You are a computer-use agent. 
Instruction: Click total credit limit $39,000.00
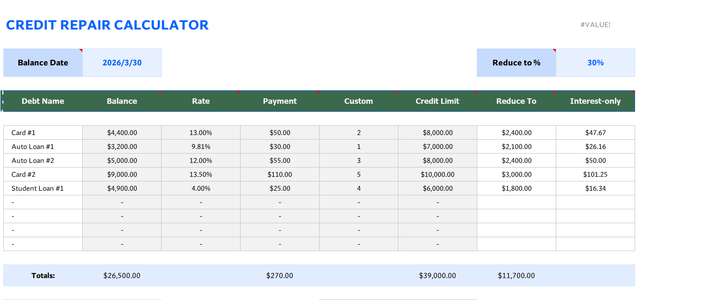click(438, 276)
